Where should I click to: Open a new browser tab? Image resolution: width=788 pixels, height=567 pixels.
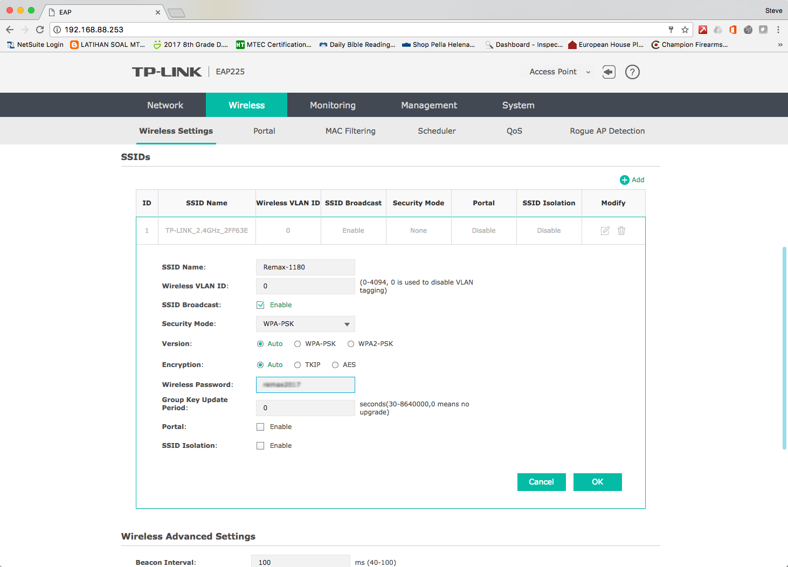pos(176,12)
